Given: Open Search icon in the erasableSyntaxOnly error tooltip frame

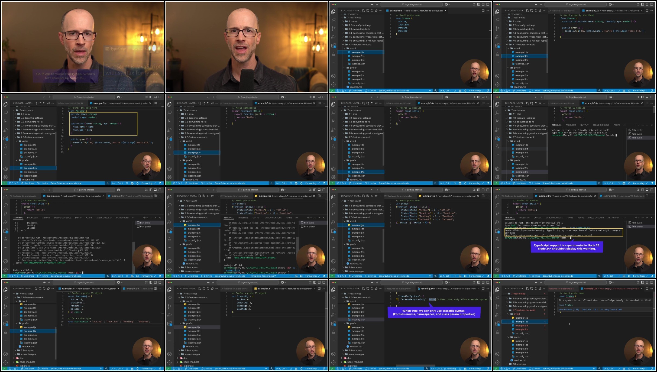Looking at the screenshot, I should (x=497, y=298).
